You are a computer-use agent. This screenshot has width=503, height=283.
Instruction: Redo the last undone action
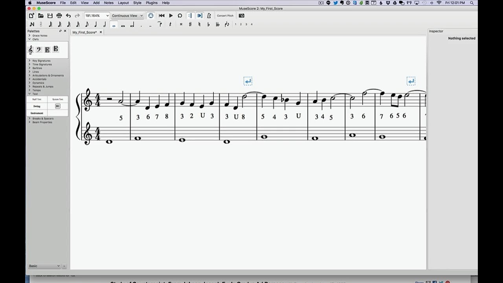coord(77,16)
